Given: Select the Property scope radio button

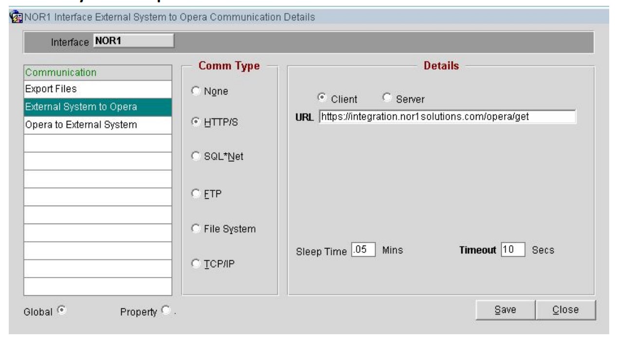Looking at the screenshot, I should click(x=166, y=310).
